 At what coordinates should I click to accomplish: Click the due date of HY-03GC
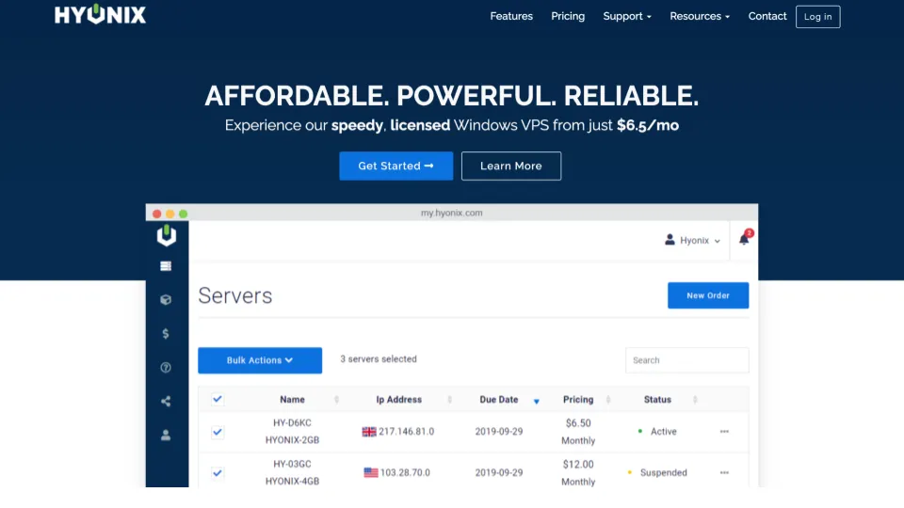(x=499, y=473)
